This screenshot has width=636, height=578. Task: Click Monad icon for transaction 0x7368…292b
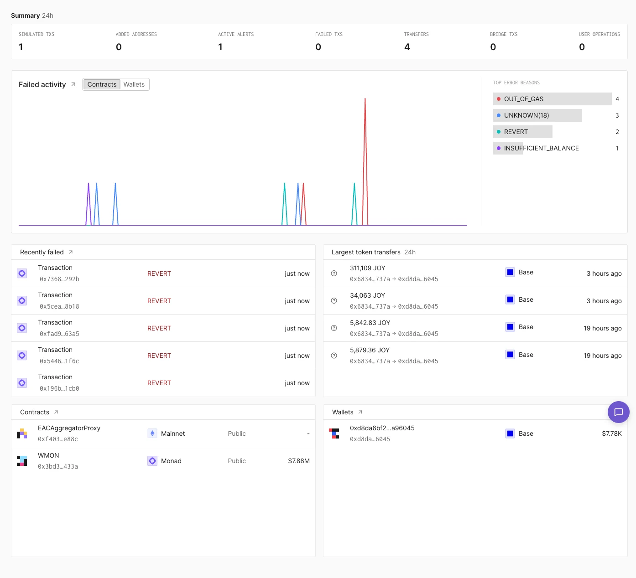click(22, 274)
